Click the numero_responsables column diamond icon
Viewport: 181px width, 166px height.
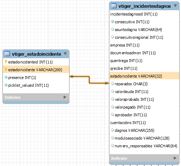point(112,146)
